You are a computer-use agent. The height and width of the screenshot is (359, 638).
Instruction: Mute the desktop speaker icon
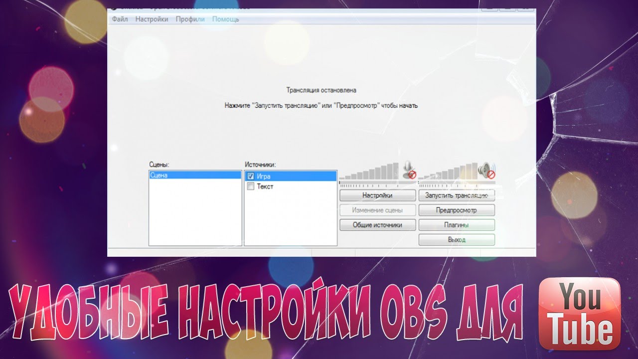[486, 170]
